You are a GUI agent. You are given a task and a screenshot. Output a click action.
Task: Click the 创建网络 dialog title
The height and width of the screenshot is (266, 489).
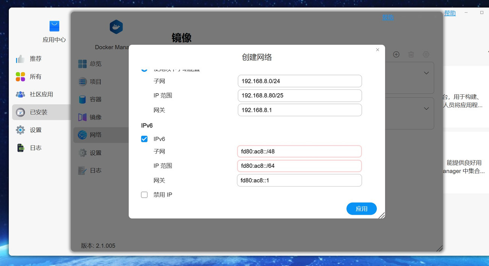click(x=257, y=57)
